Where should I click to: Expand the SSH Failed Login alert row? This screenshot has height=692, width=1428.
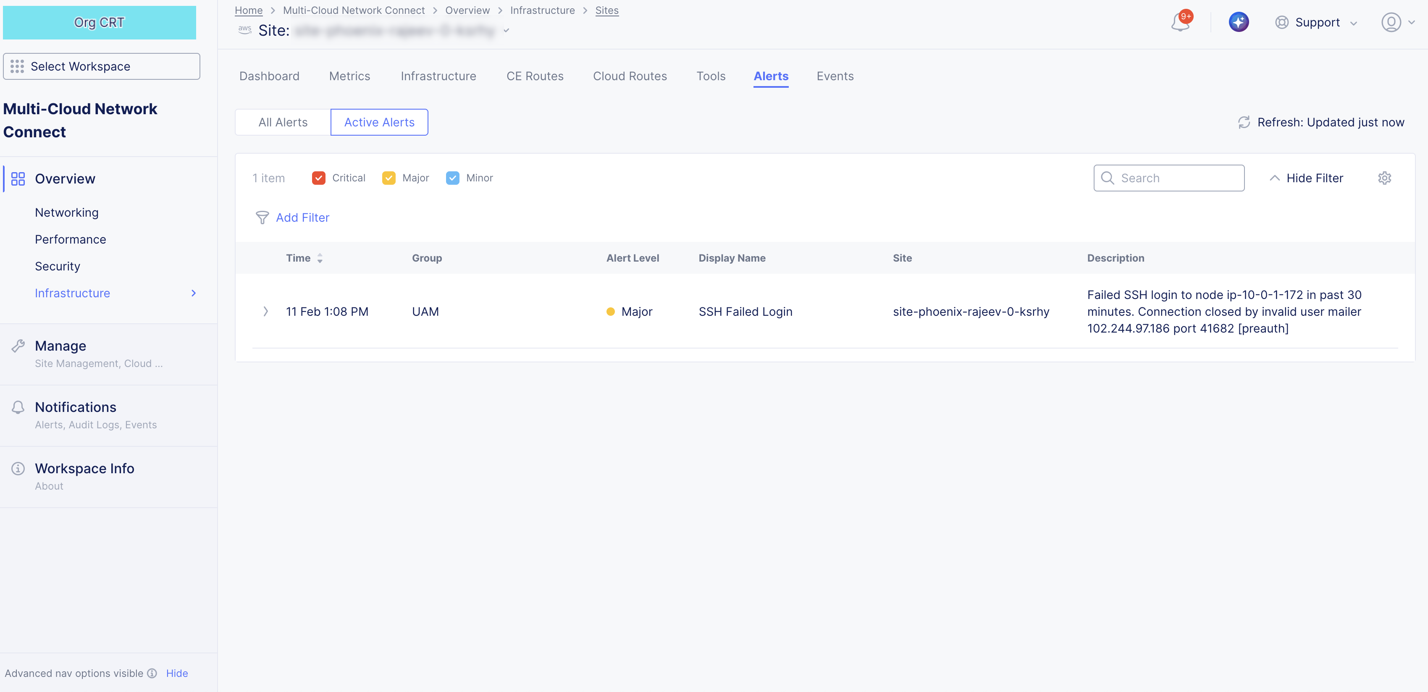coord(265,312)
